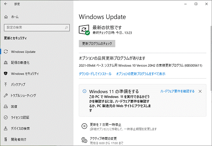
Task: Open the 開発者向け sidebar item
Action: pos(20,139)
